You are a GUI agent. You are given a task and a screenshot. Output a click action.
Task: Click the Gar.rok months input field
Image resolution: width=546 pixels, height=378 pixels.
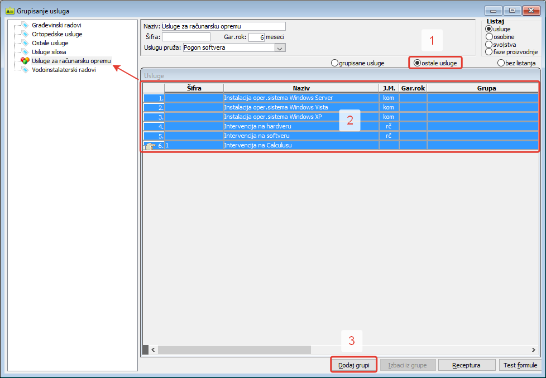[x=256, y=37]
